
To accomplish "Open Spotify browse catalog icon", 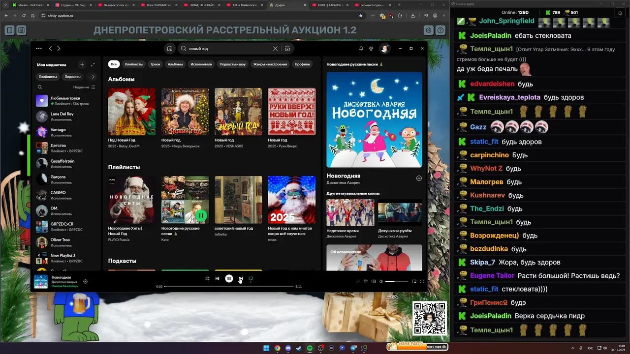I will tap(287, 49).
